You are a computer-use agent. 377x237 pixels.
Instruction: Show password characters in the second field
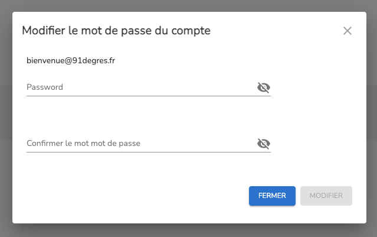pyautogui.click(x=264, y=144)
